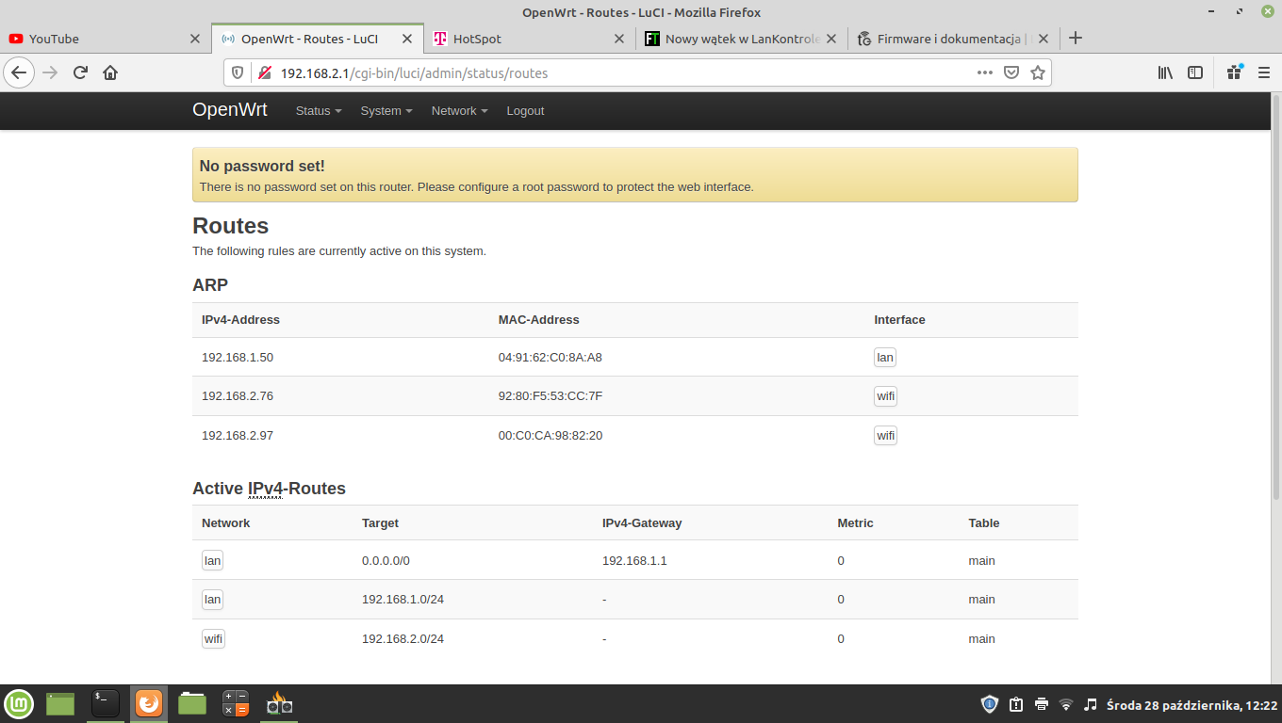Image resolution: width=1282 pixels, height=723 pixels.
Task: Expand the System dropdown menu
Action: coord(386,111)
